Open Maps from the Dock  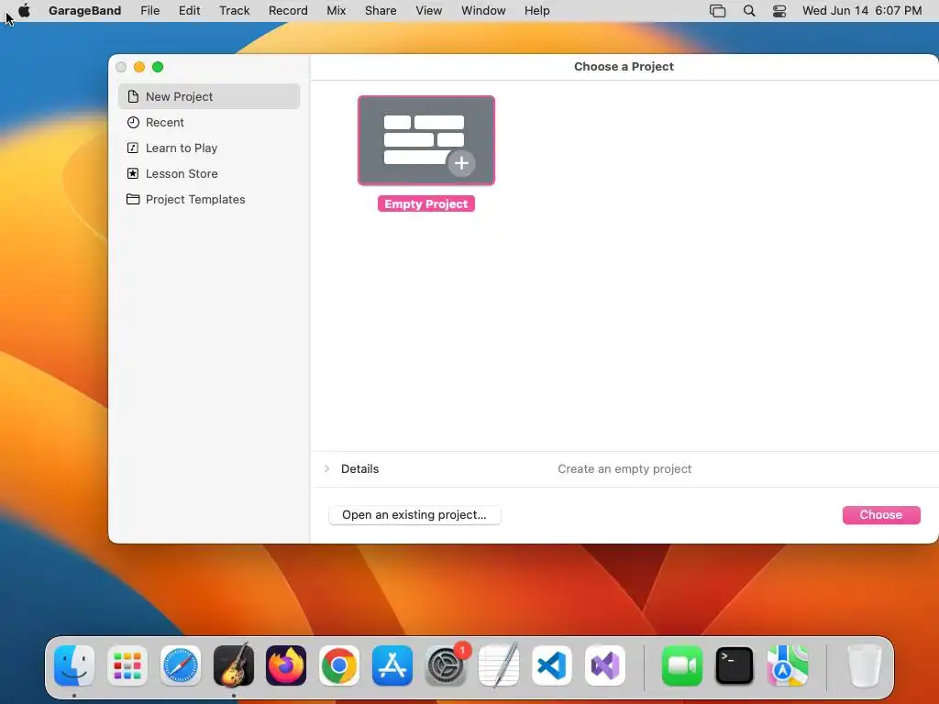[788, 665]
